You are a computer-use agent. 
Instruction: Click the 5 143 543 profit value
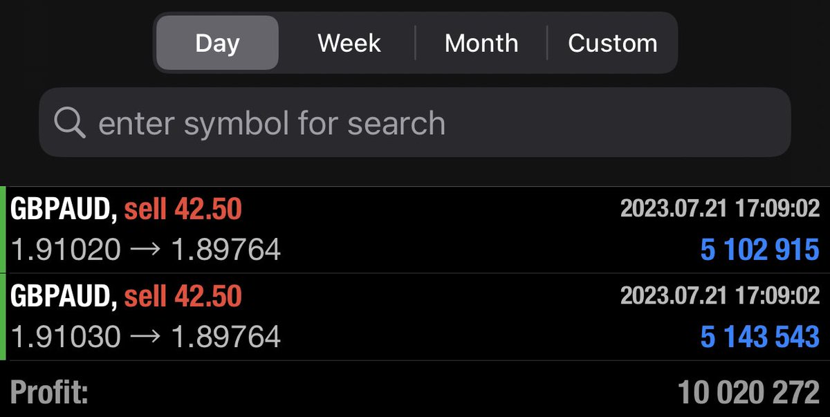(x=759, y=337)
